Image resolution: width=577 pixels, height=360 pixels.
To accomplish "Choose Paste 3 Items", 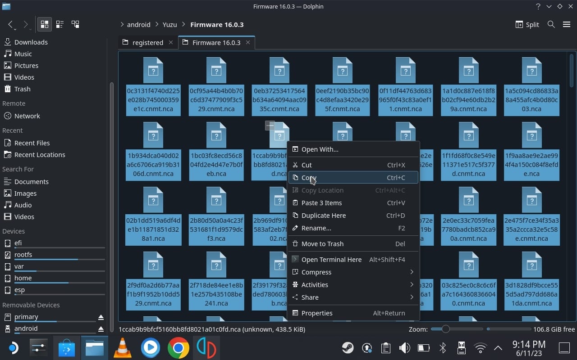I will point(353,202).
